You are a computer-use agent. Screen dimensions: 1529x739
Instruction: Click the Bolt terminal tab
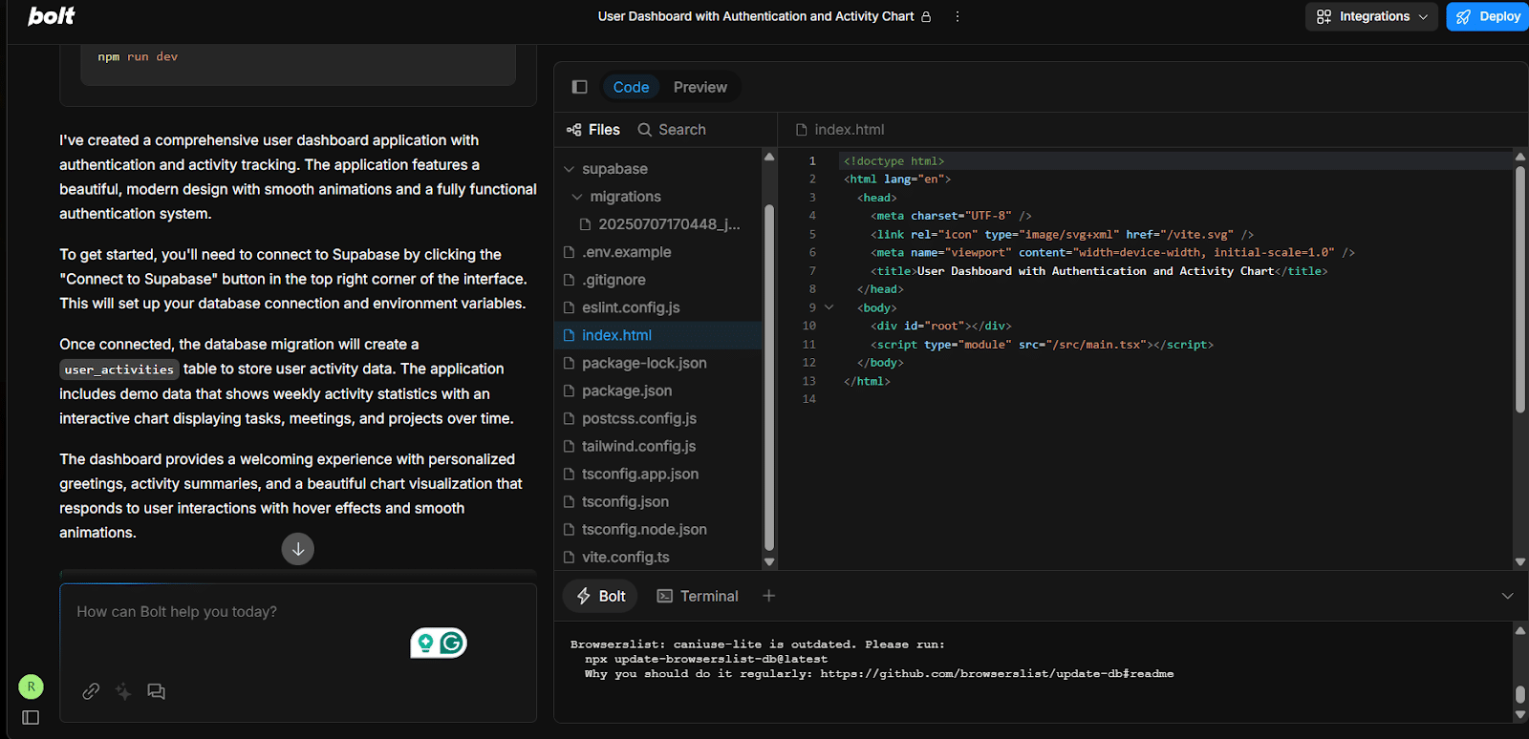(x=601, y=596)
